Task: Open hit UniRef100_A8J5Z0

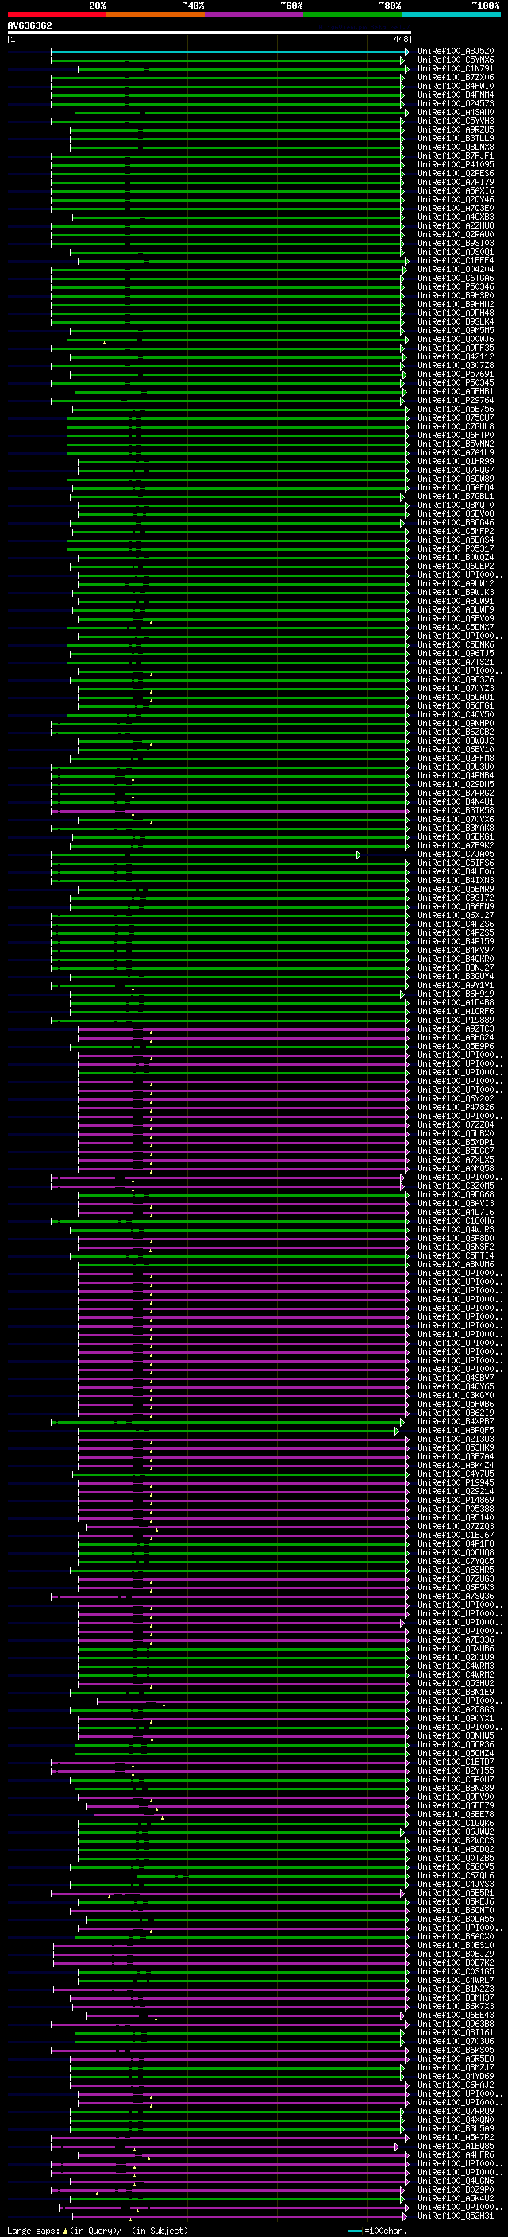Action: [456, 52]
